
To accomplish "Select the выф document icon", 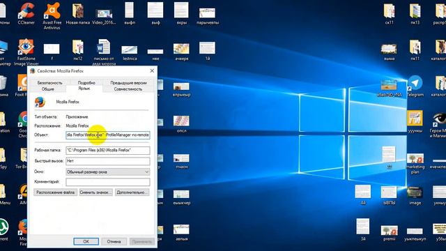I will click(155, 13).
